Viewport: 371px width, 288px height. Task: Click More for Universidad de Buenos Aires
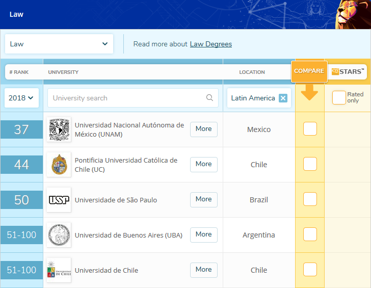204,235
